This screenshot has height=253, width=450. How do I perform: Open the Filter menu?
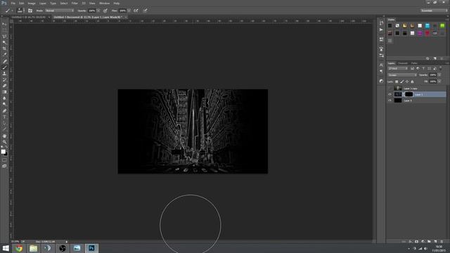point(75,3)
